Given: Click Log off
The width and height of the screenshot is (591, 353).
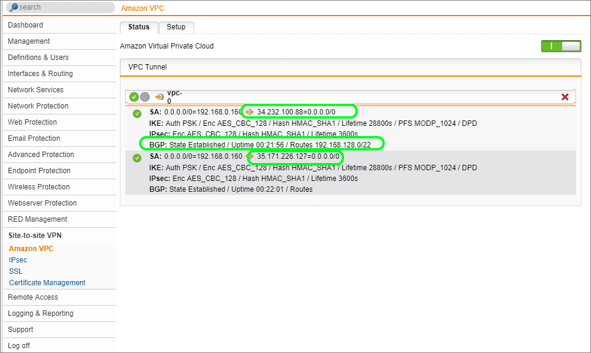Looking at the screenshot, I should pyautogui.click(x=59, y=346).
